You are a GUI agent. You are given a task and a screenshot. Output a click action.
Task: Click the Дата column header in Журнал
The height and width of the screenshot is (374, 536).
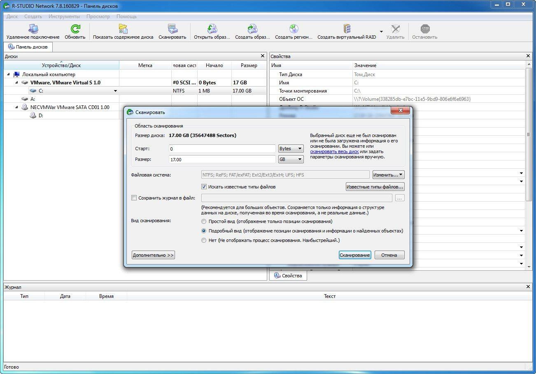pos(65,296)
